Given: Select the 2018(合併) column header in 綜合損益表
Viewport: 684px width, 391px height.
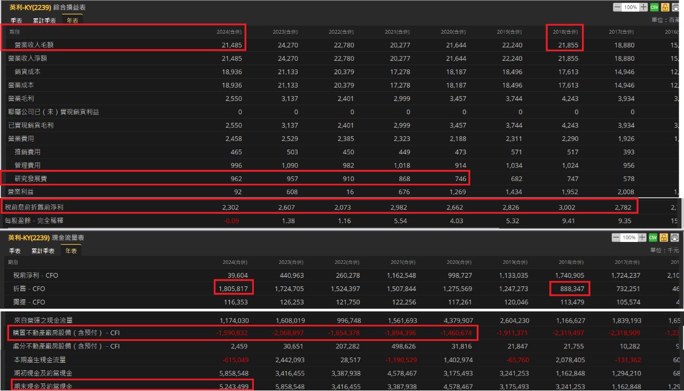Looking at the screenshot, I should (565, 32).
